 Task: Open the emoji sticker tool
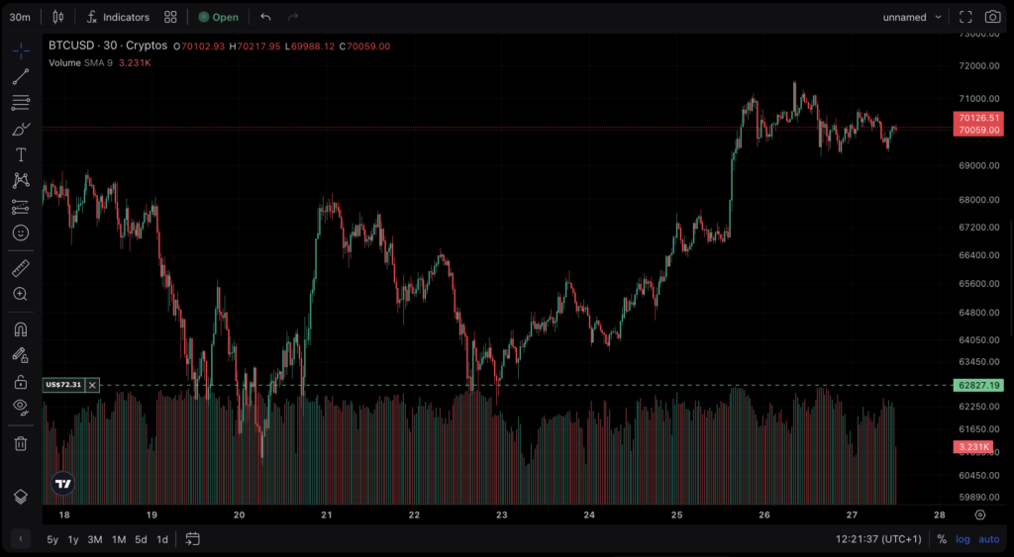(20, 232)
